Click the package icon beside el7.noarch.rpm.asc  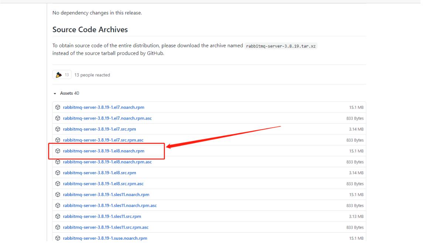pos(58,118)
